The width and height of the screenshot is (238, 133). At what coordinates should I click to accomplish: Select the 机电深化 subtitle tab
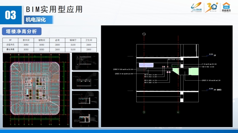pos(36,20)
